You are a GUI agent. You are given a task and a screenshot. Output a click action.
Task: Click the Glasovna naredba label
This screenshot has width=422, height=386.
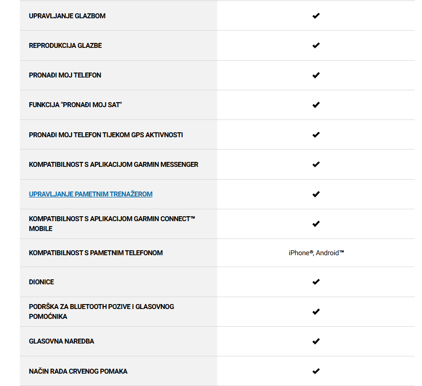61,341
